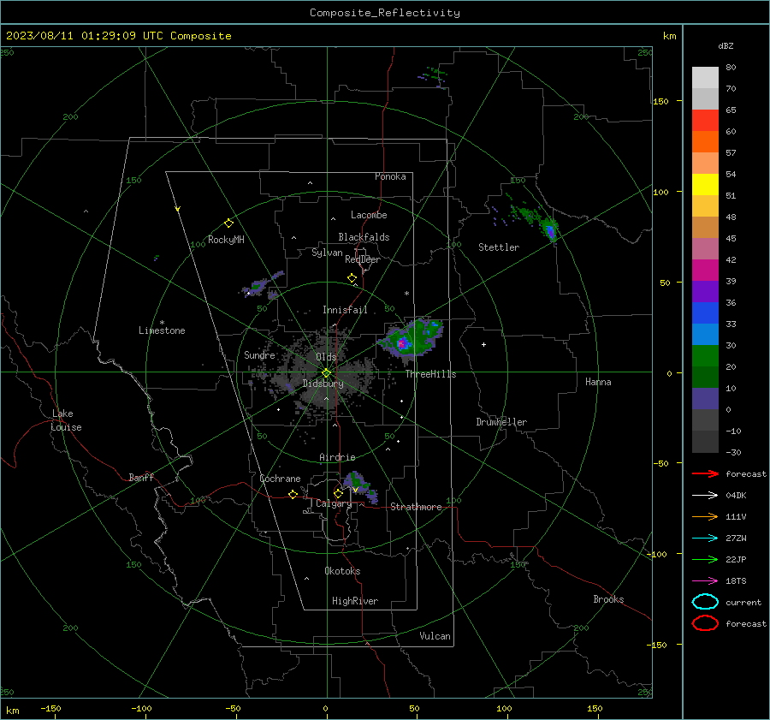
Task: Click the blue swatch between 36 and 33 dBZ
Action: 705,313
